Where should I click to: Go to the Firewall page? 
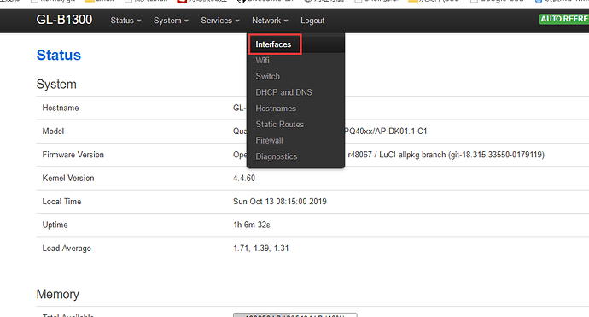coord(270,141)
